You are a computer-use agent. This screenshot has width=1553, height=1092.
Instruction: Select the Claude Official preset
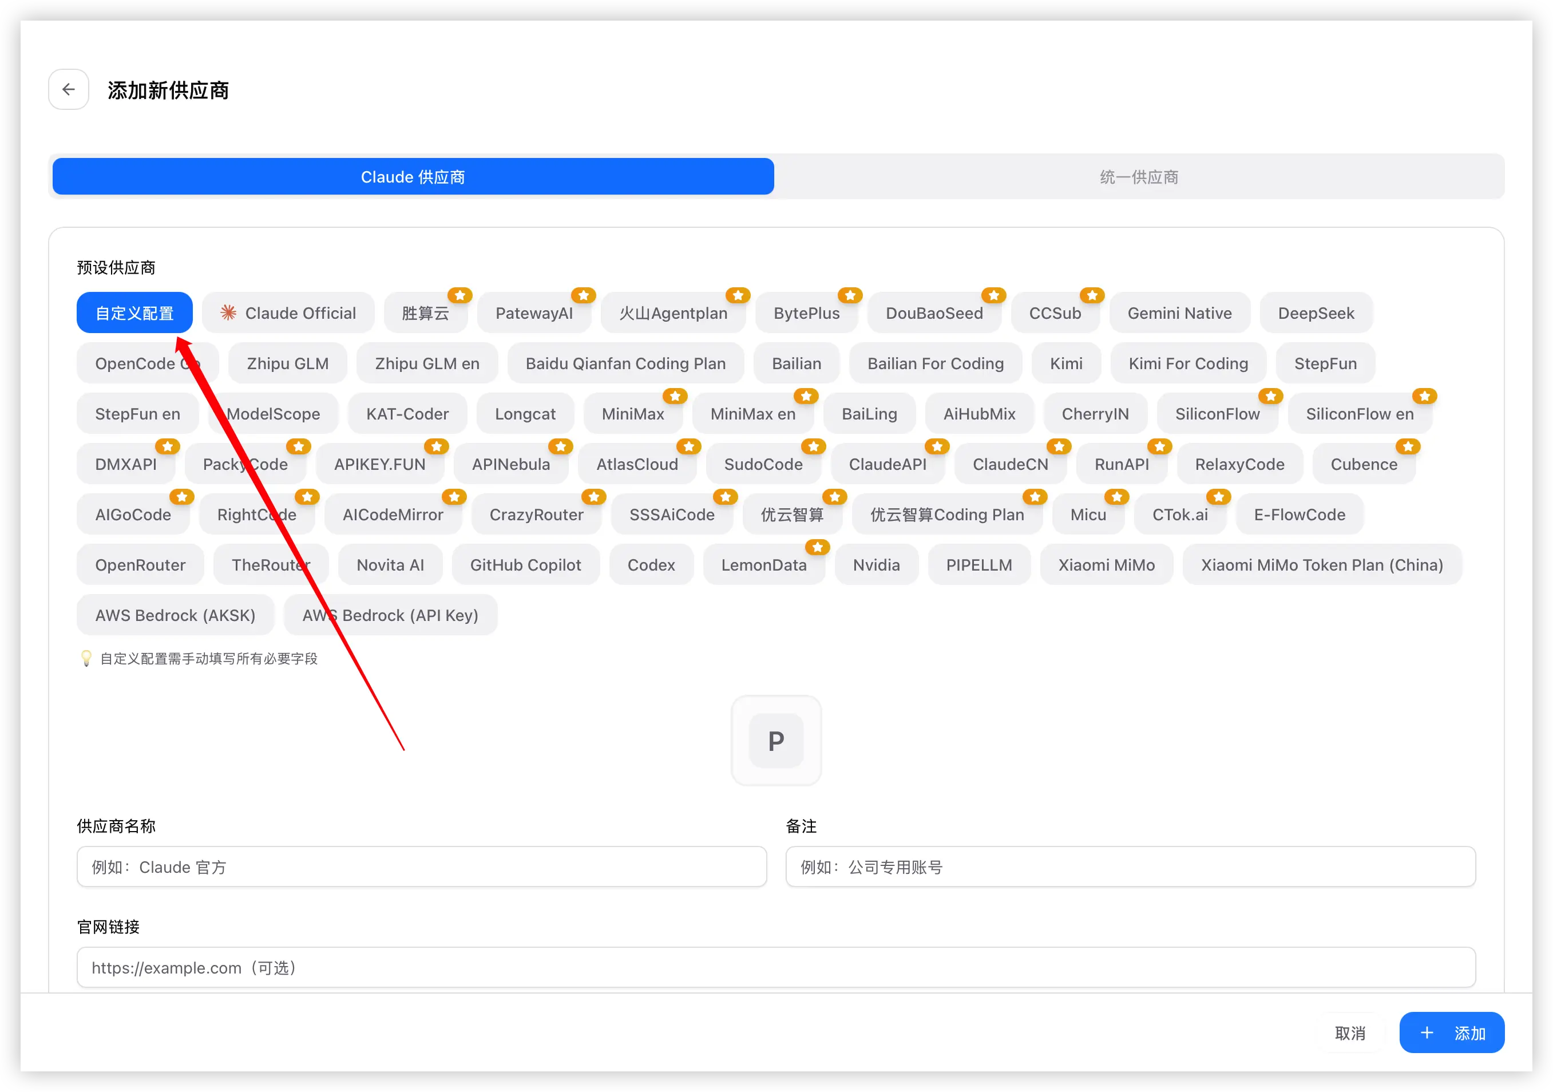288,312
